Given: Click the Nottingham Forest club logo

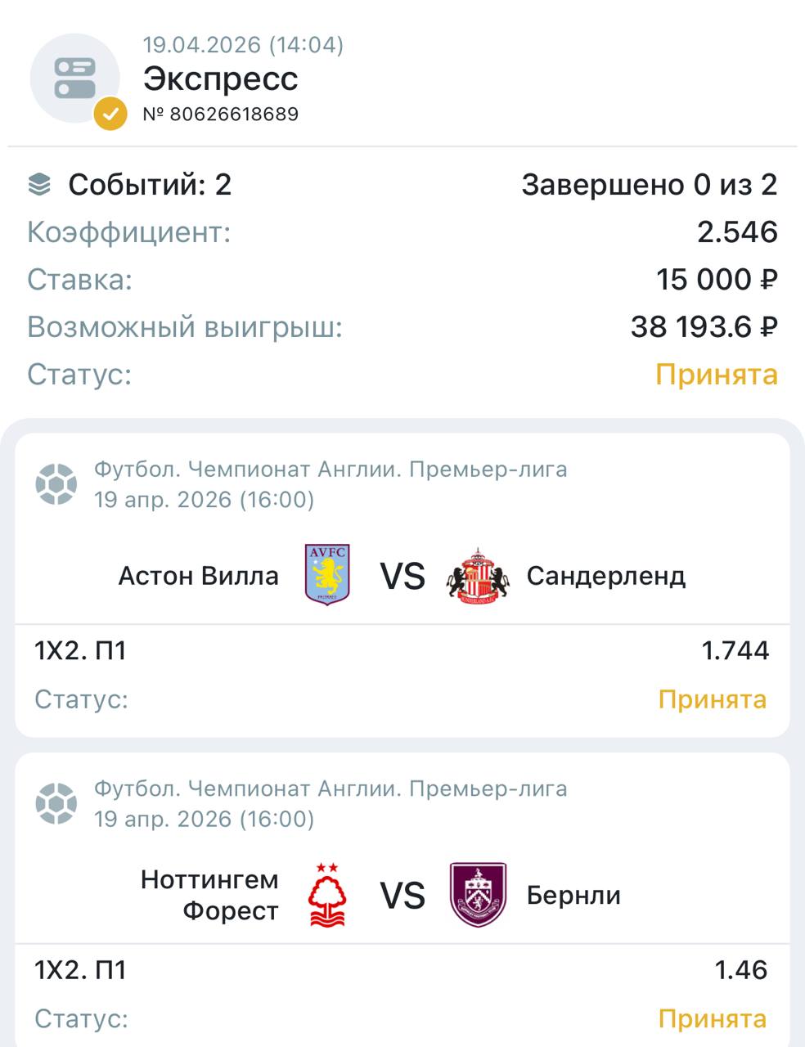Looking at the screenshot, I should point(327,895).
